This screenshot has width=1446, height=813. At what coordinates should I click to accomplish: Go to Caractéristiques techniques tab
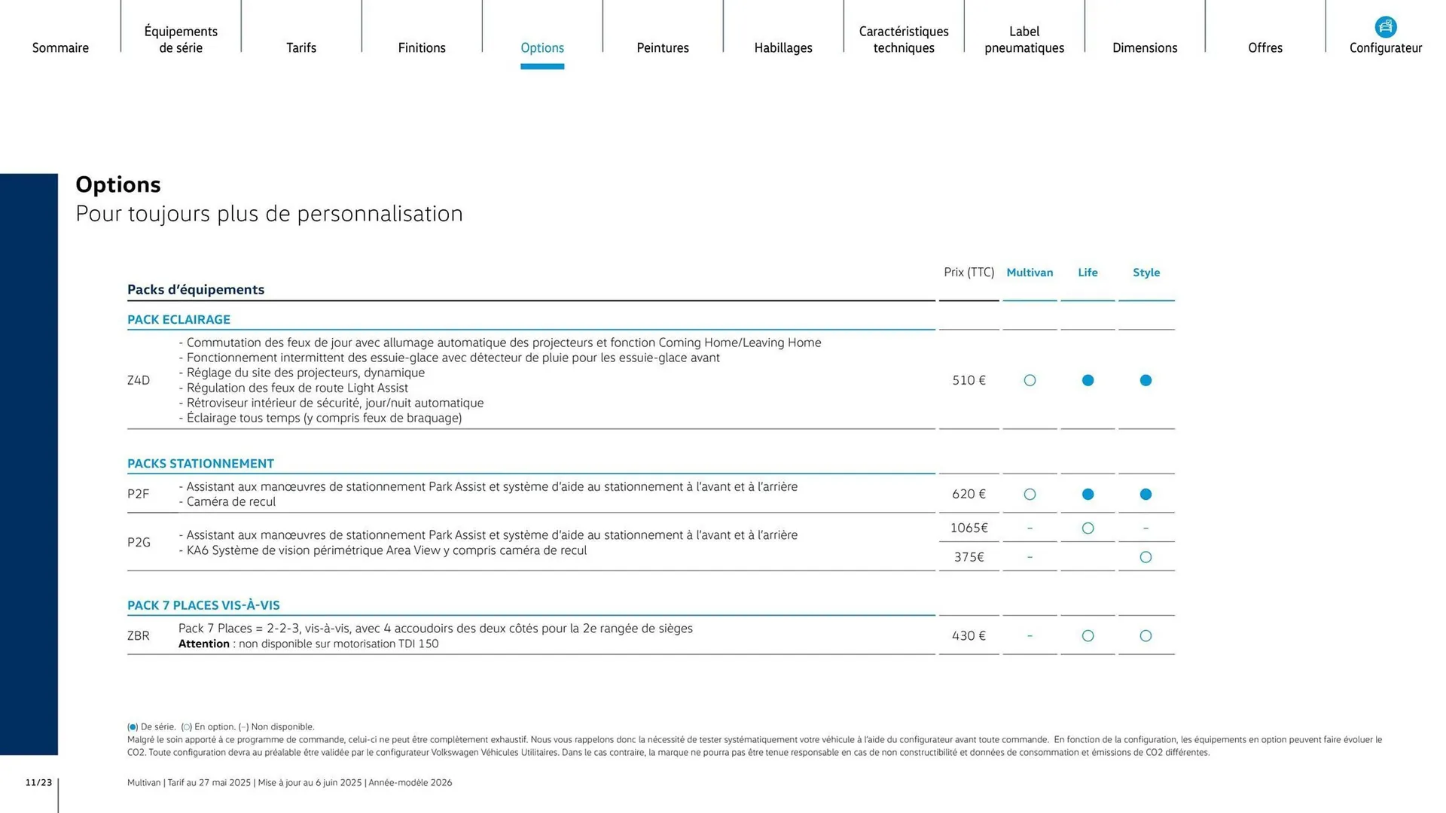[x=904, y=39]
